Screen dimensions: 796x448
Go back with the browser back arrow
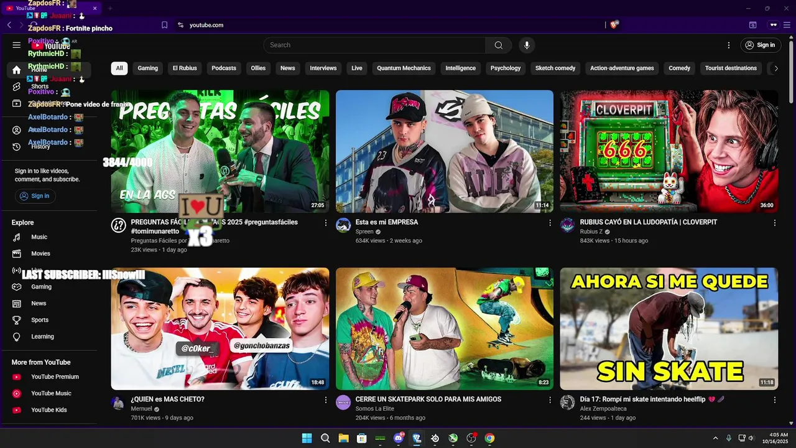[x=9, y=25]
